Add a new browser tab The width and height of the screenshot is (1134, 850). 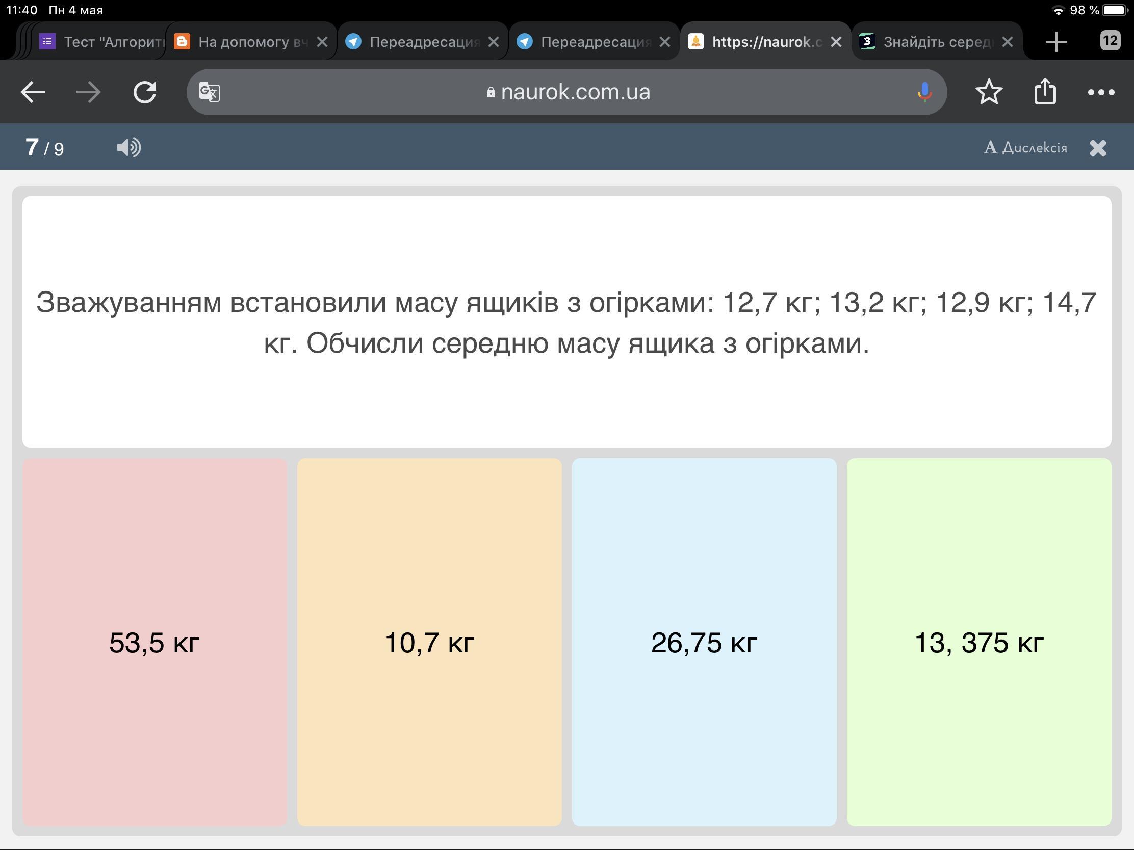pyautogui.click(x=1056, y=41)
